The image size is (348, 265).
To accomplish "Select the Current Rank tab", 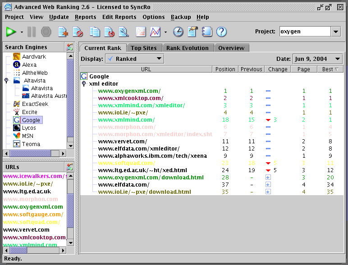I will click(103, 48).
